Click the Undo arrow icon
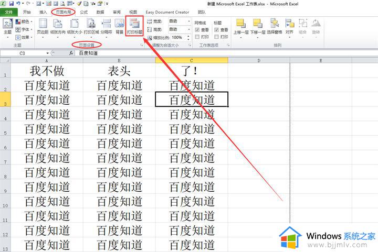Screen dimensions: 378x252 pyautogui.click(x=18, y=4)
